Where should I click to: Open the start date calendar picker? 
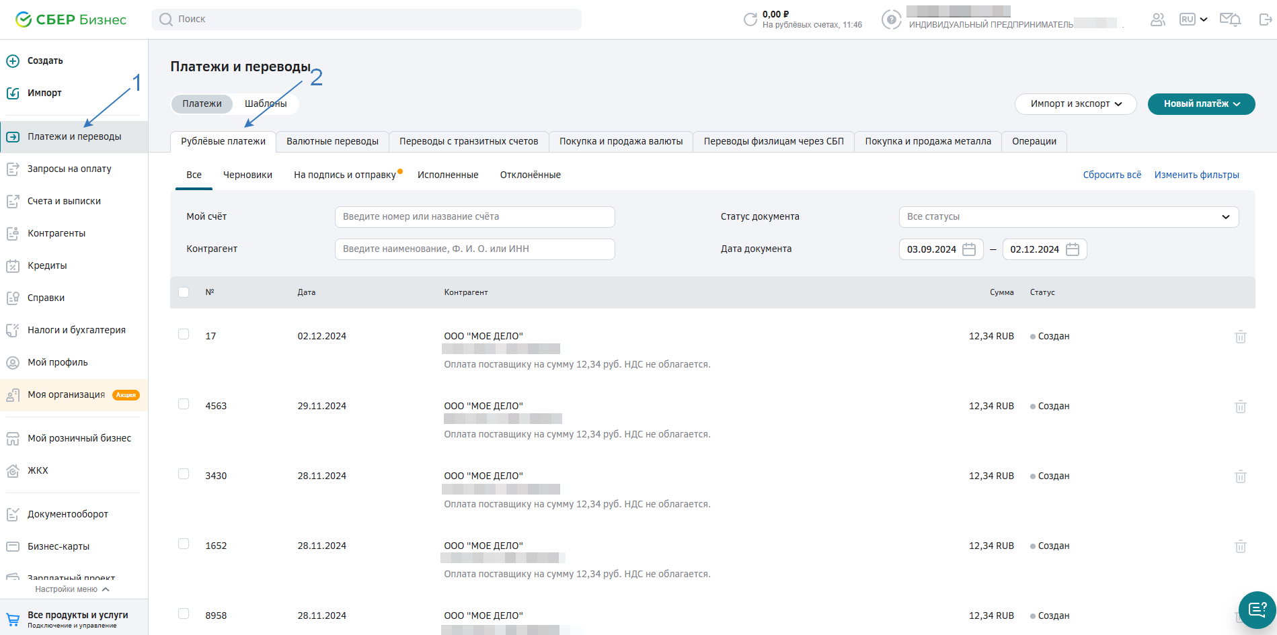969,249
